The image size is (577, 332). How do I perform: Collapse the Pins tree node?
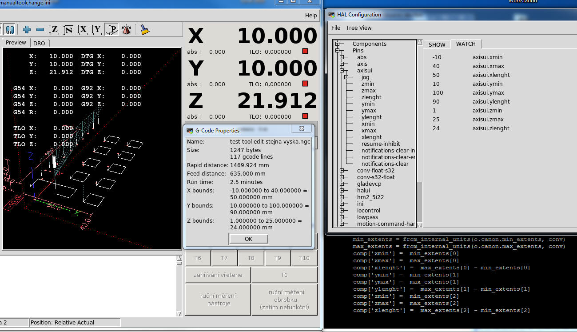338,51
